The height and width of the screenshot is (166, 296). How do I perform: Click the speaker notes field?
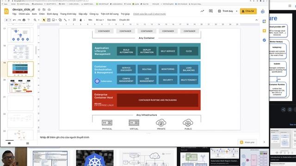click(148, 137)
